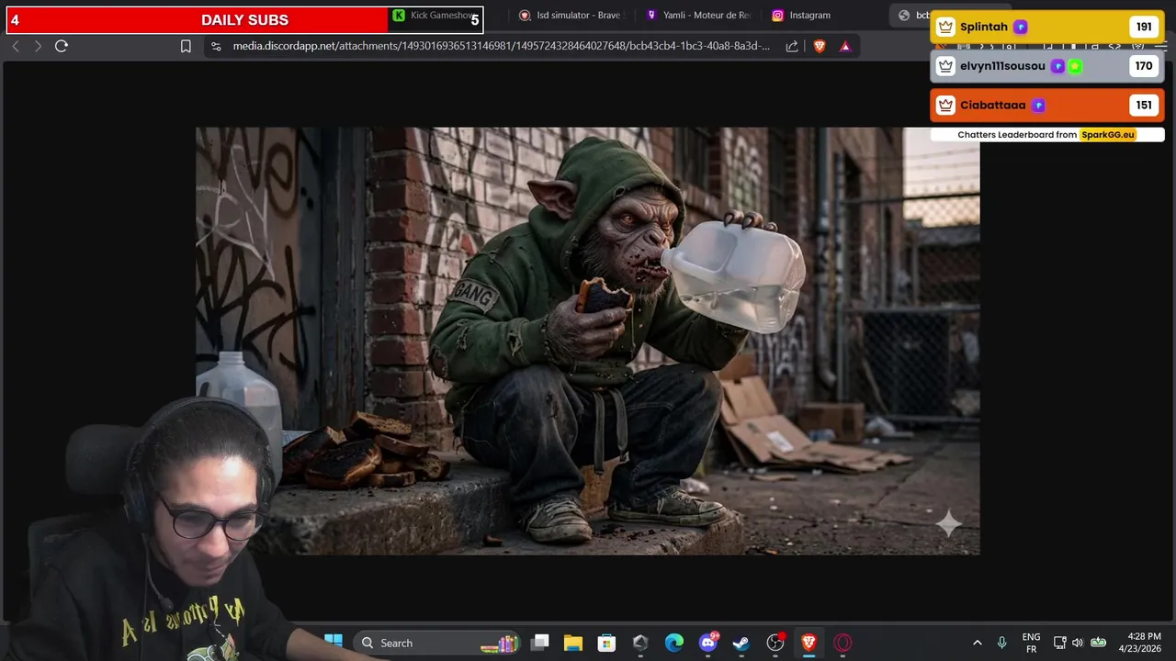Reload the page with the refresh icon
Image resolution: width=1176 pixels, height=661 pixels.
(x=62, y=46)
